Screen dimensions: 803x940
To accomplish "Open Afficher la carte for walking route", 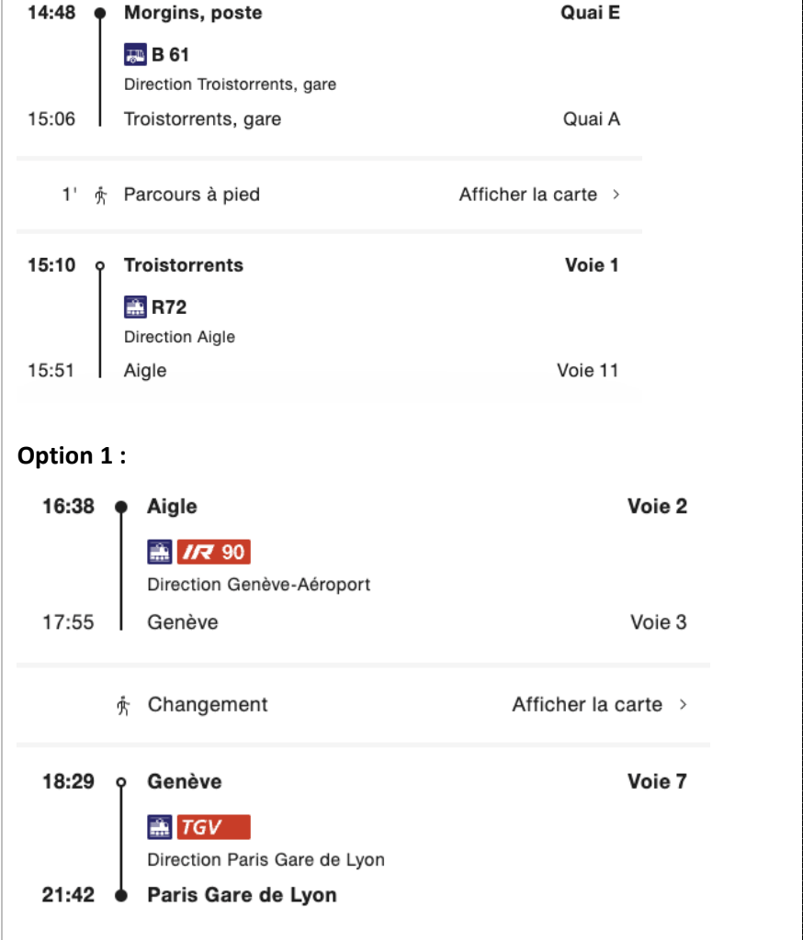I will 528,195.
